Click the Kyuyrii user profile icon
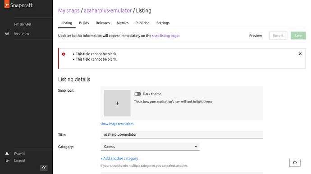 click(x=7, y=153)
